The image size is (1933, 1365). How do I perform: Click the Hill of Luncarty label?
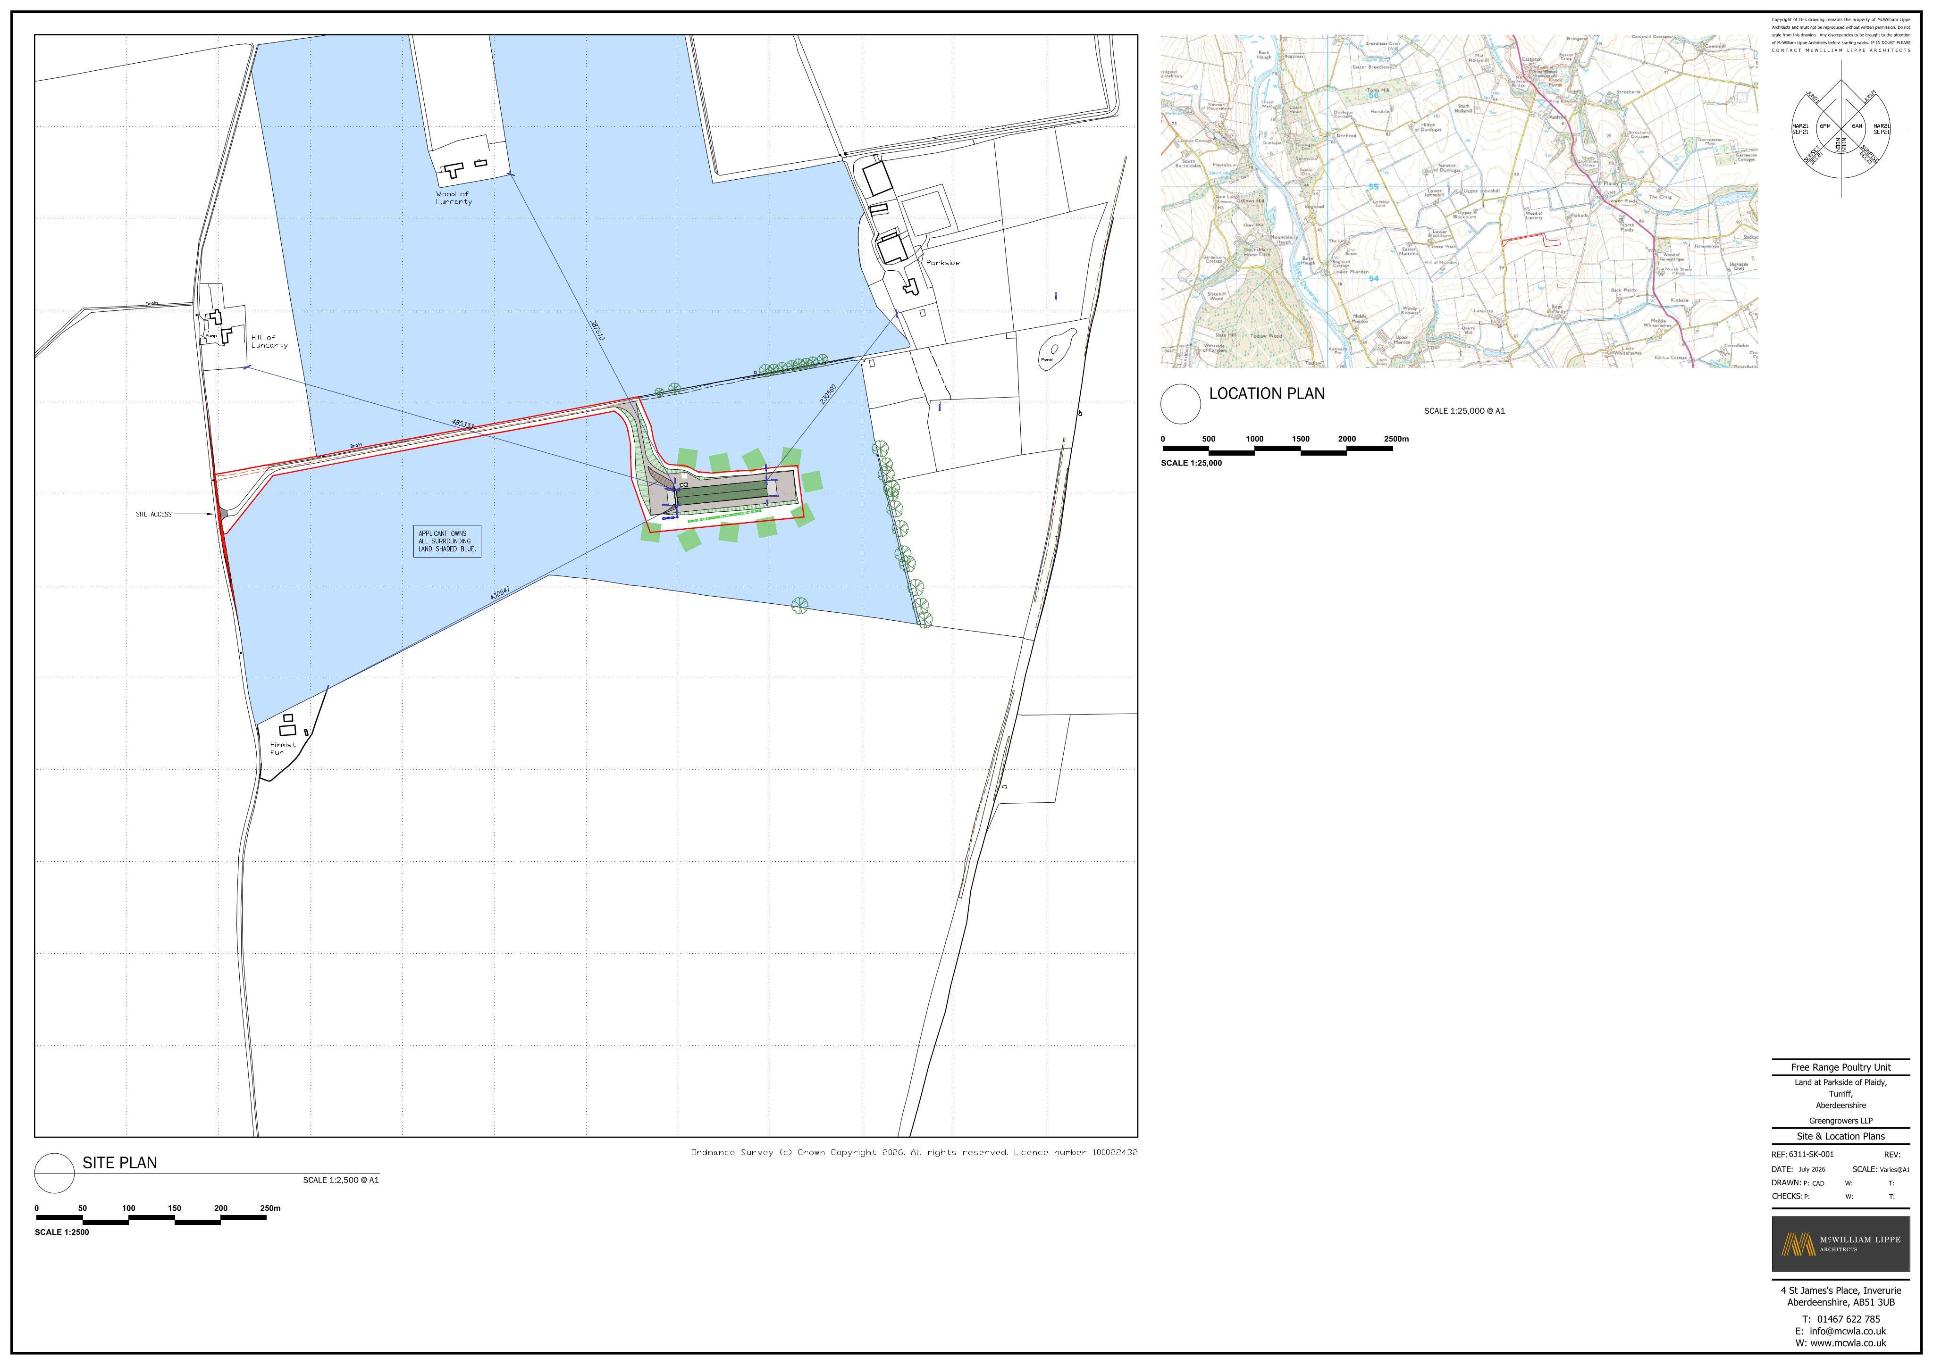pos(269,341)
